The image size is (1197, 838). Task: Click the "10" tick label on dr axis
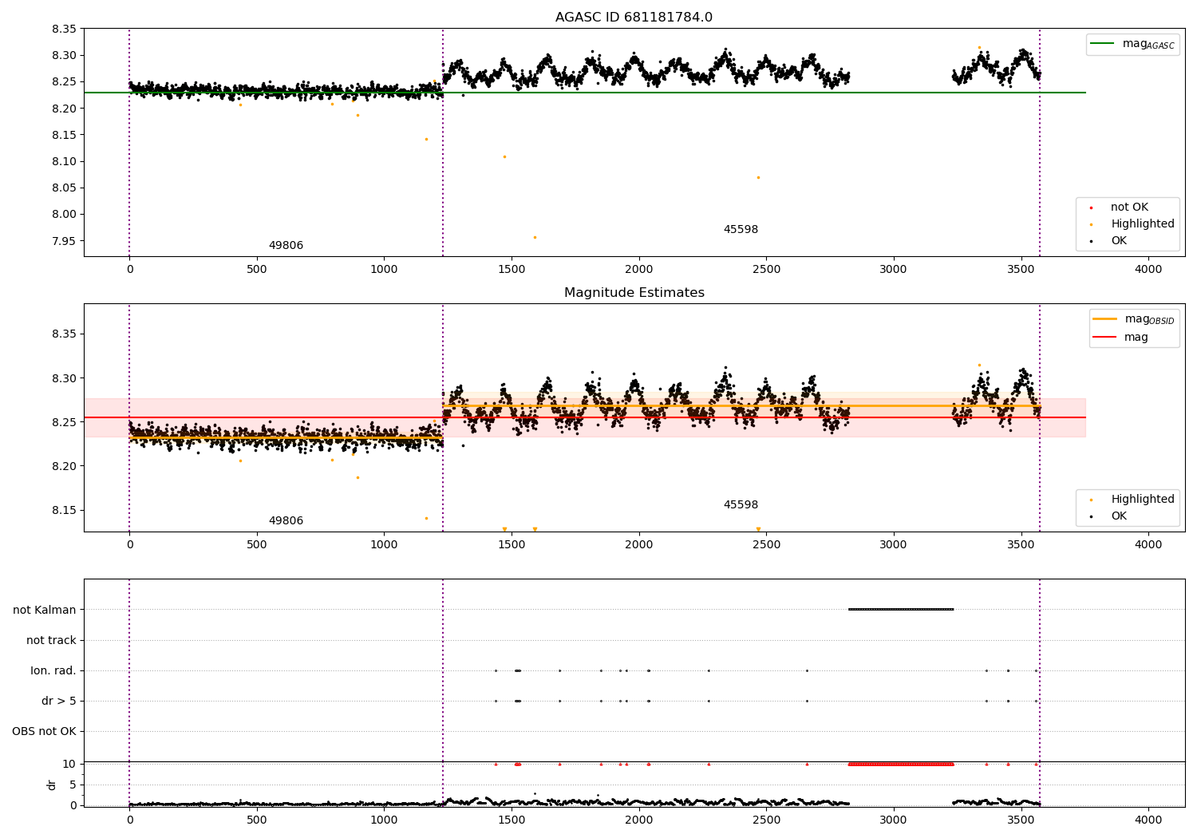[69, 764]
